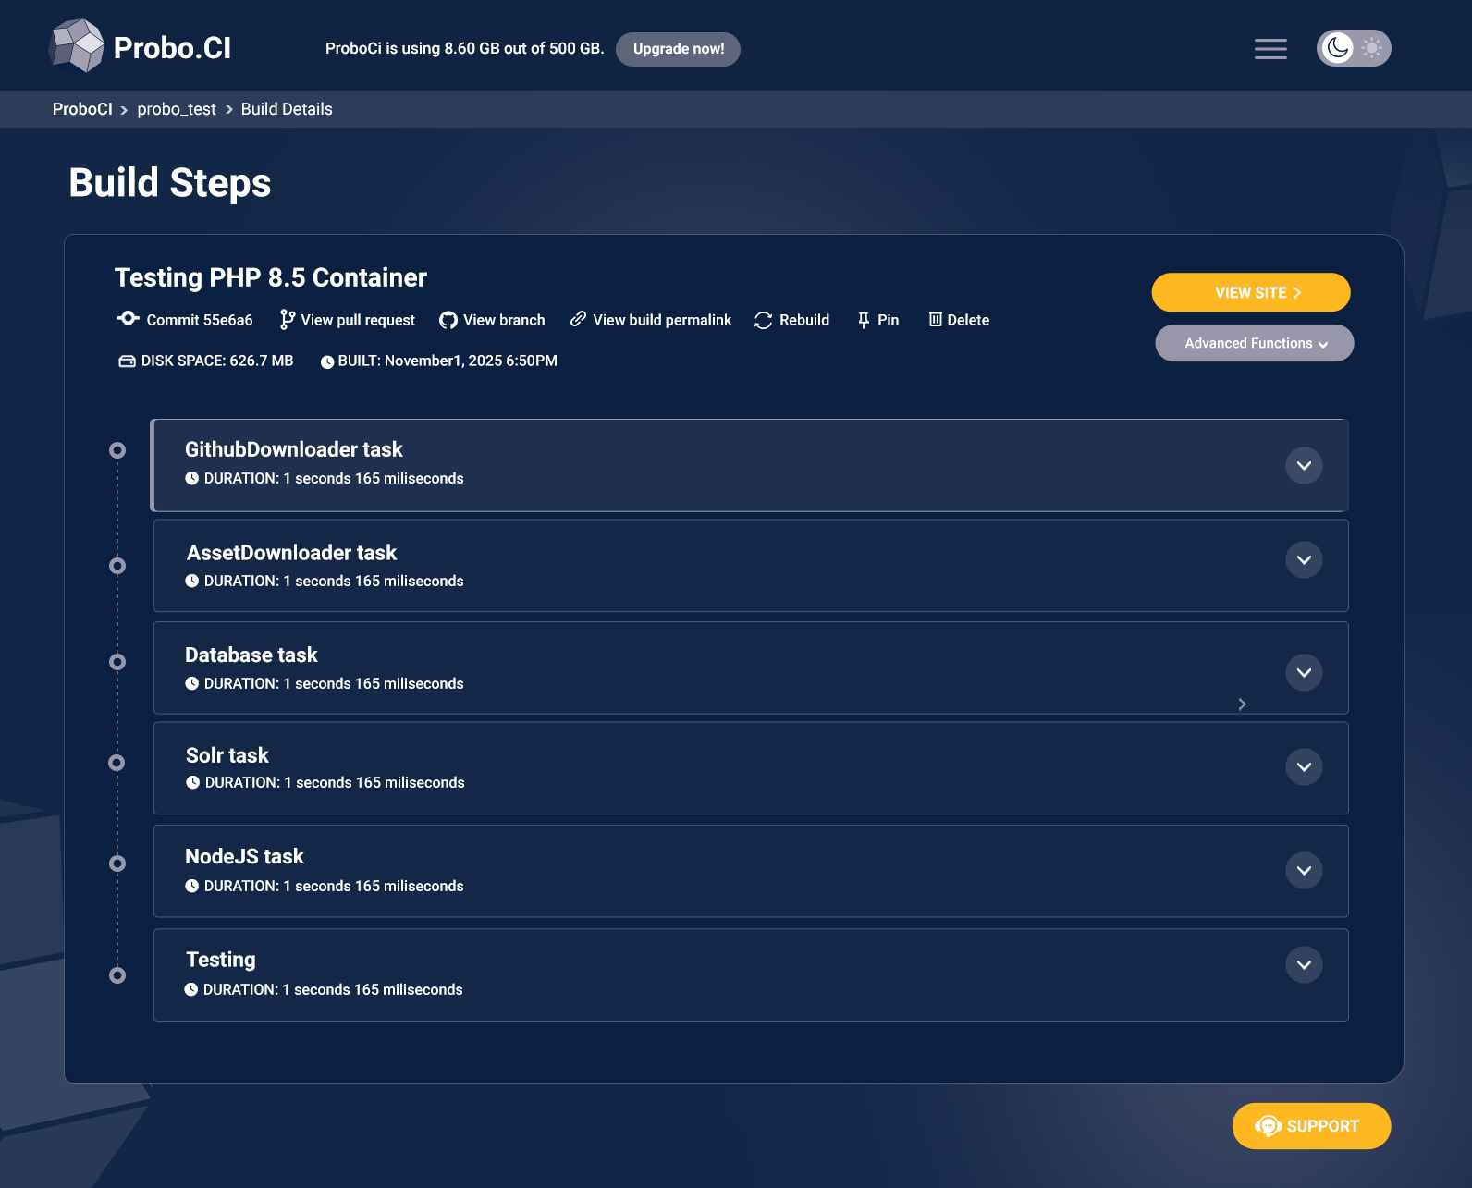Click the headset icon on SUPPORT
1472x1188 pixels.
(1268, 1126)
